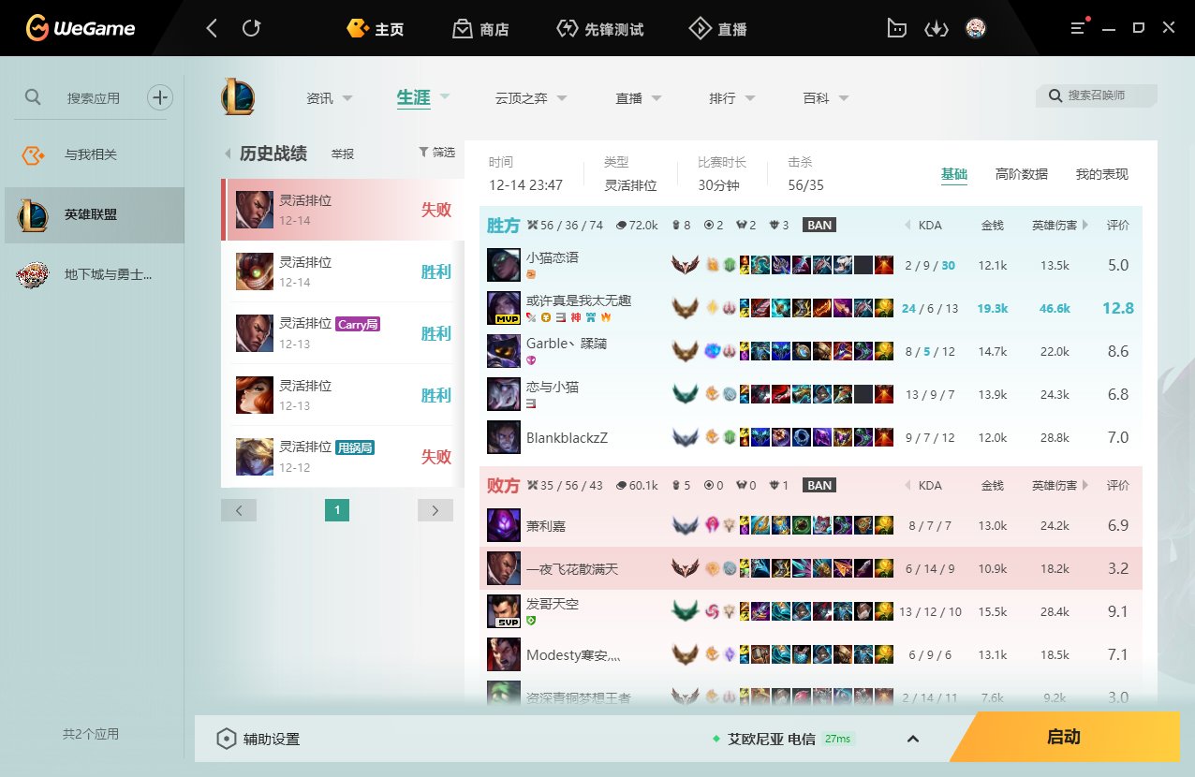This screenshot has height=777, width=1195.
Task: Click SVP champion portrait of 发哥天空
Action: pyautogui.click(x=504, y=611)
